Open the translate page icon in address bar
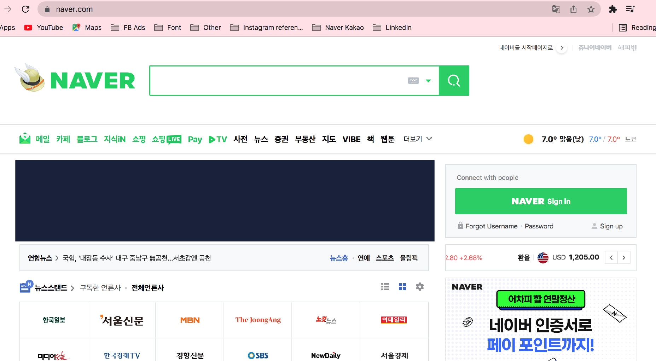 click(556, 9)
